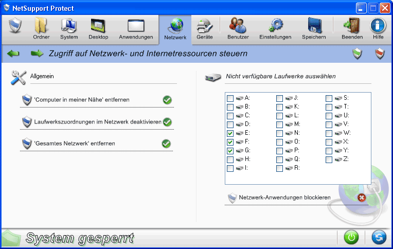This screenshot has height=249, width=393.
Task: Toggle Netzwerk-Anwendungen blockieren red X status
Action: (x=362, y=198)
